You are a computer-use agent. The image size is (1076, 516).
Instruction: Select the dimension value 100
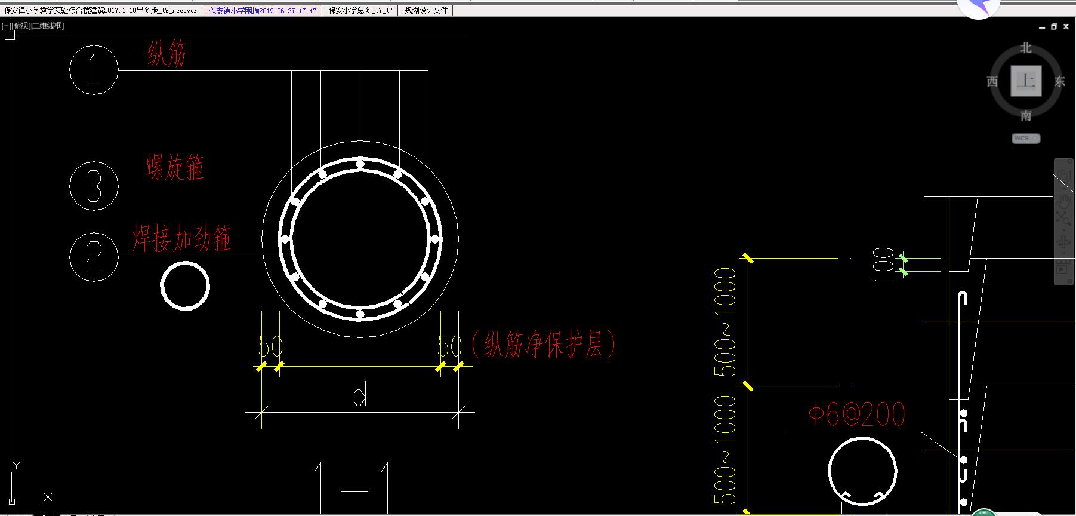coord(883,263)
